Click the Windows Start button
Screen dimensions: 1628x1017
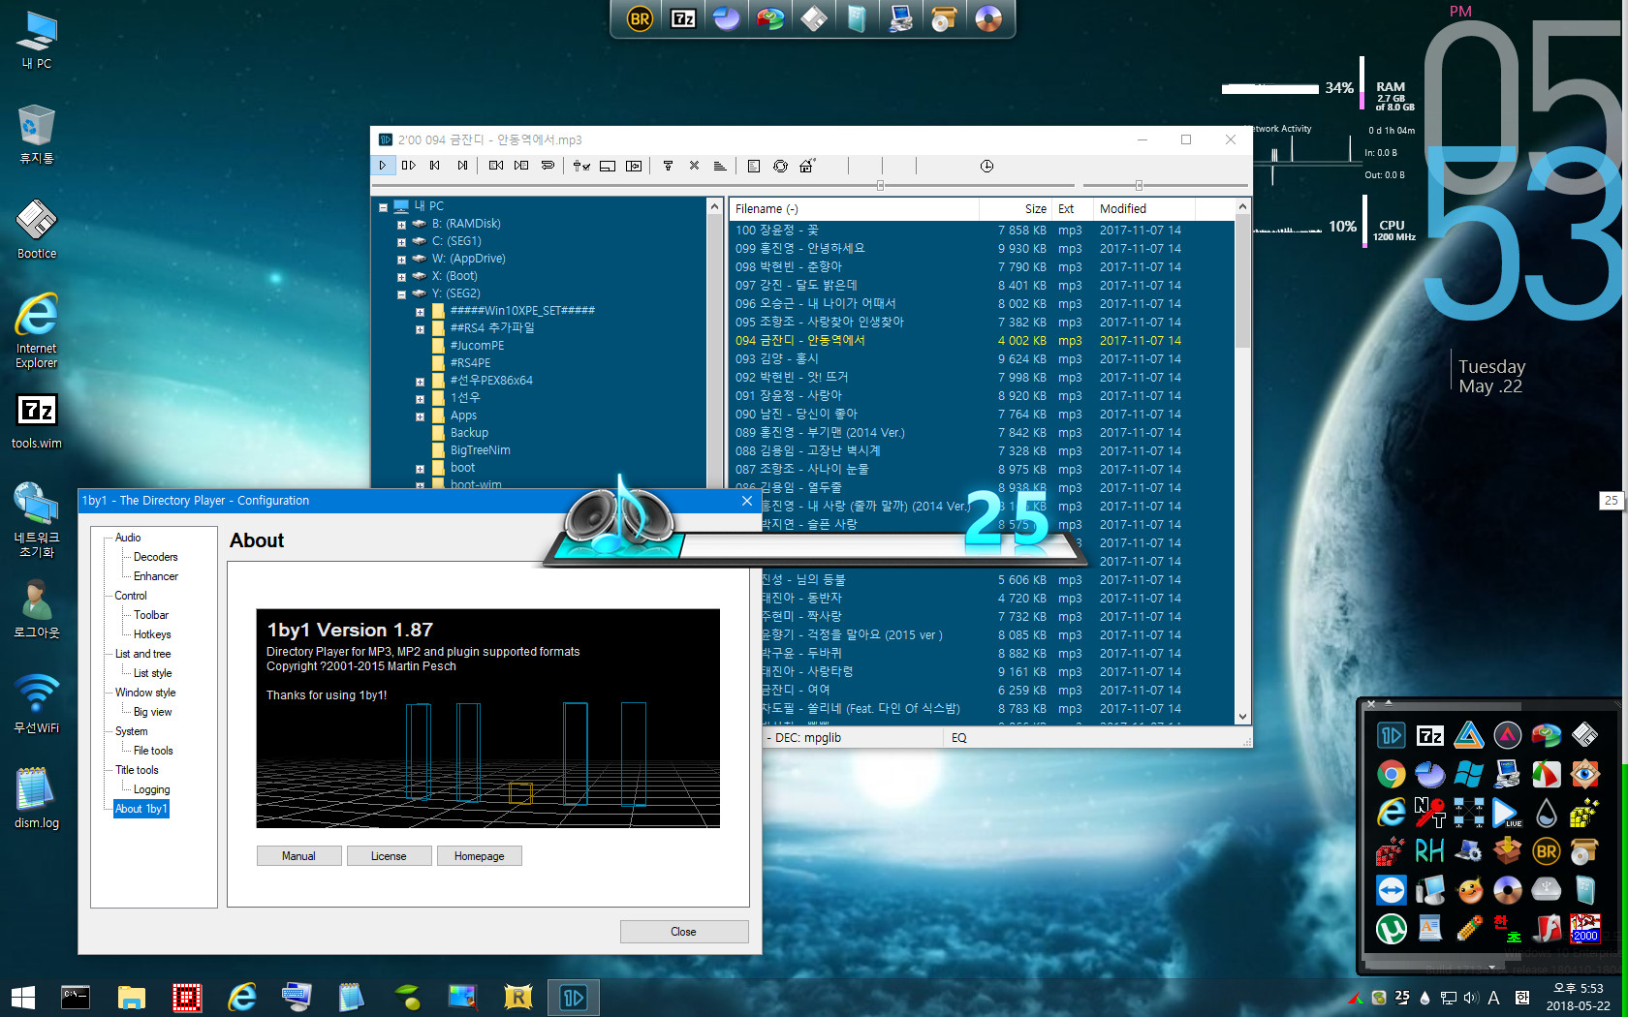[23, 997]
